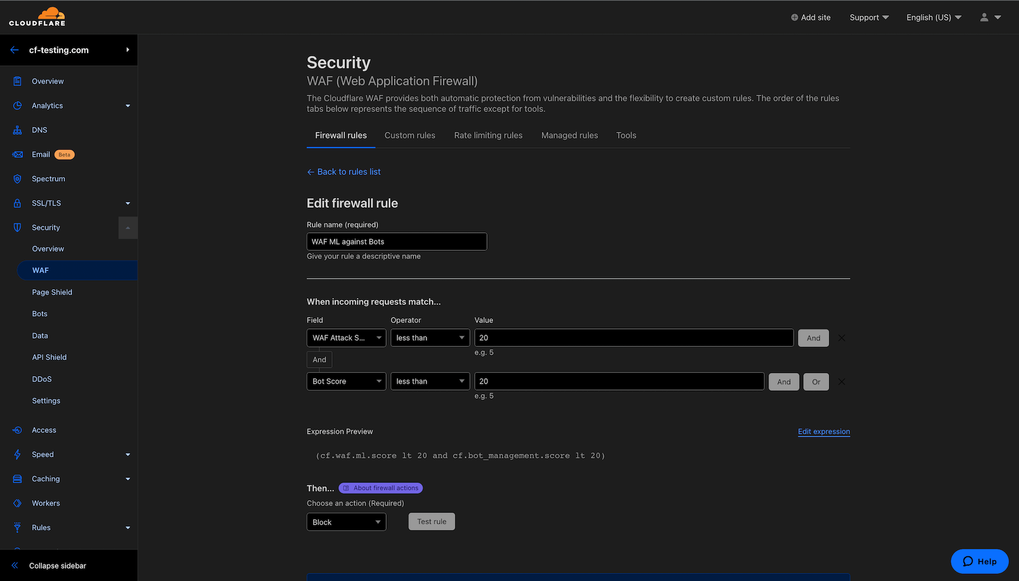
Task: Click the Test rule button
Action: pyautogui.click(x=432, y=521)
